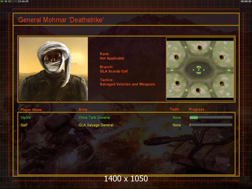Select the empty start slot at map's bottom center
Viewport: 252px width, 189px height.
tap(198, 90)
